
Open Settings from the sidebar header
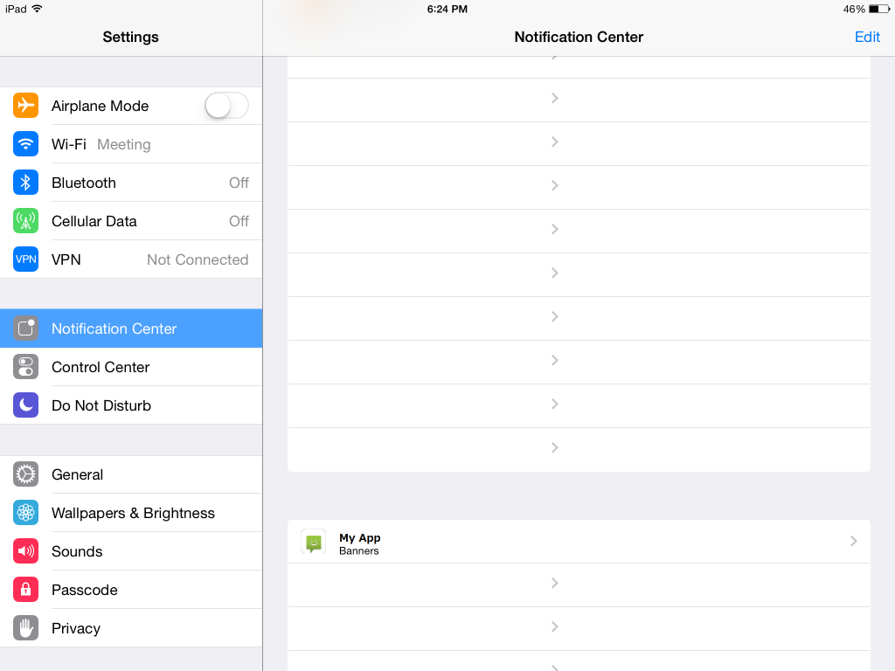[x=130, y=37]
